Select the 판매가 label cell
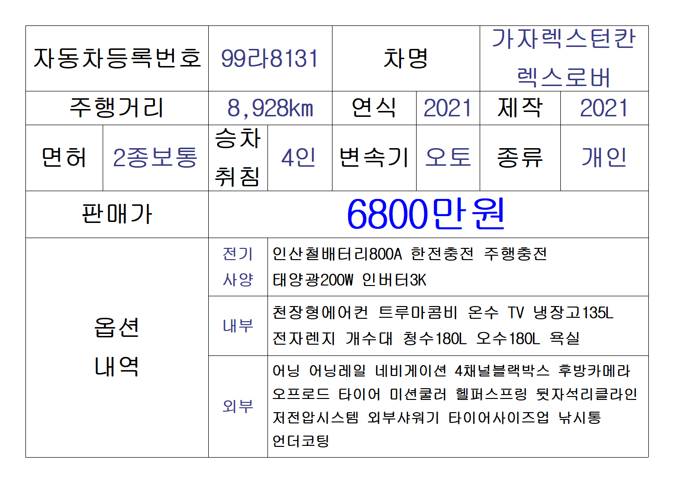Image resolution: width=686 pixels, height=485 pixels. coord(117,214)
